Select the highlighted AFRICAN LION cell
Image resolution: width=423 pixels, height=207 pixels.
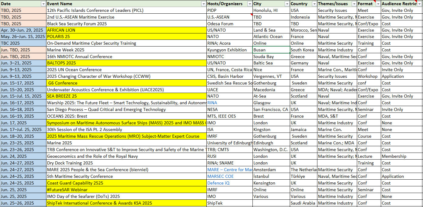[x=126, y=30]
